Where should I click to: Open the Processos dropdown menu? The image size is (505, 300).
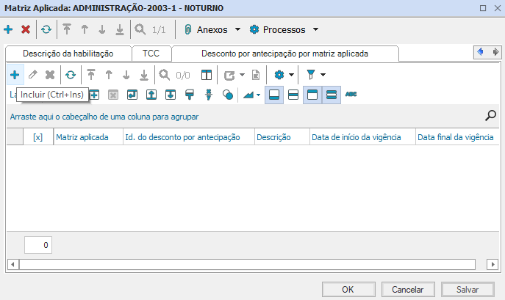[315, 30]
